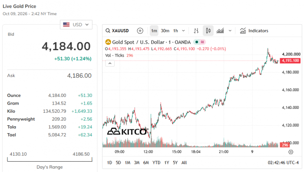
Task: Select the candlestick chart style icon
Action: pos(208,31)
